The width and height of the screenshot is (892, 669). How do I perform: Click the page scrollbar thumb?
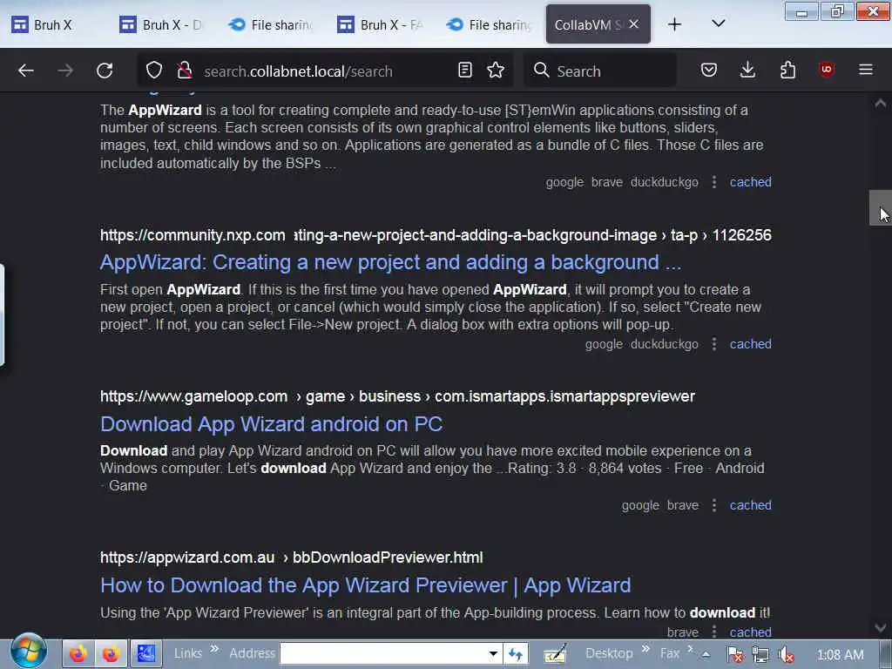point(880,207)
